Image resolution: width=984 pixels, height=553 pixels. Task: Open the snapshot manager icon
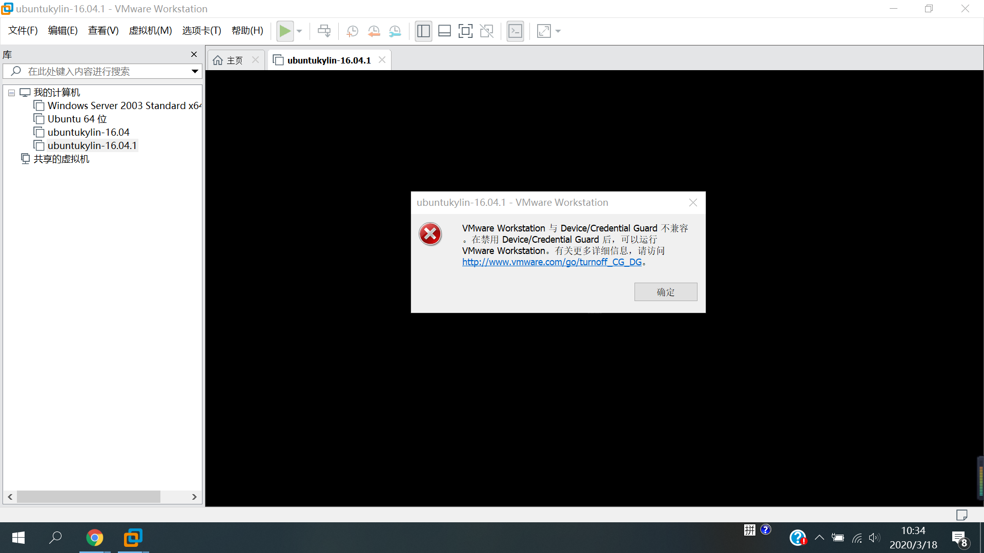[x=395, y=31]
